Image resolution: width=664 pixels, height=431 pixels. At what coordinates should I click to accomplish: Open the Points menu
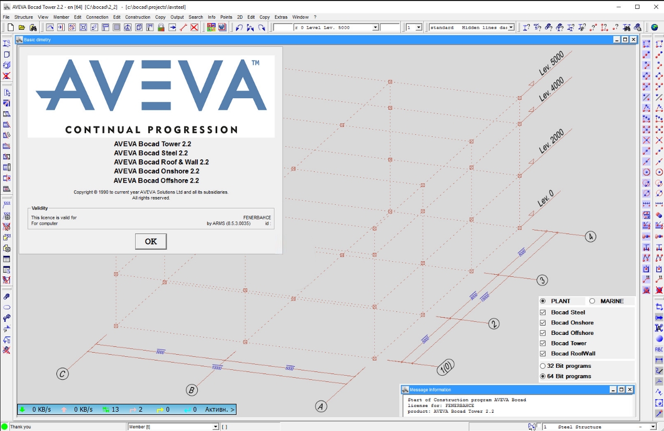click(226, 17)
